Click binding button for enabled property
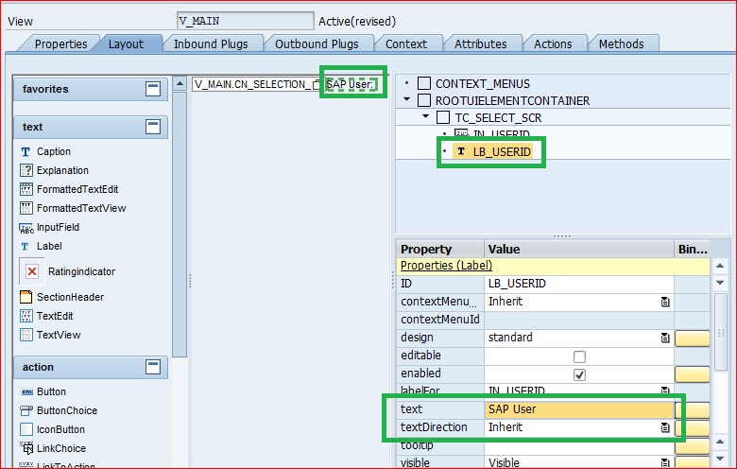737x469 pixels. (x=692, y=374)
